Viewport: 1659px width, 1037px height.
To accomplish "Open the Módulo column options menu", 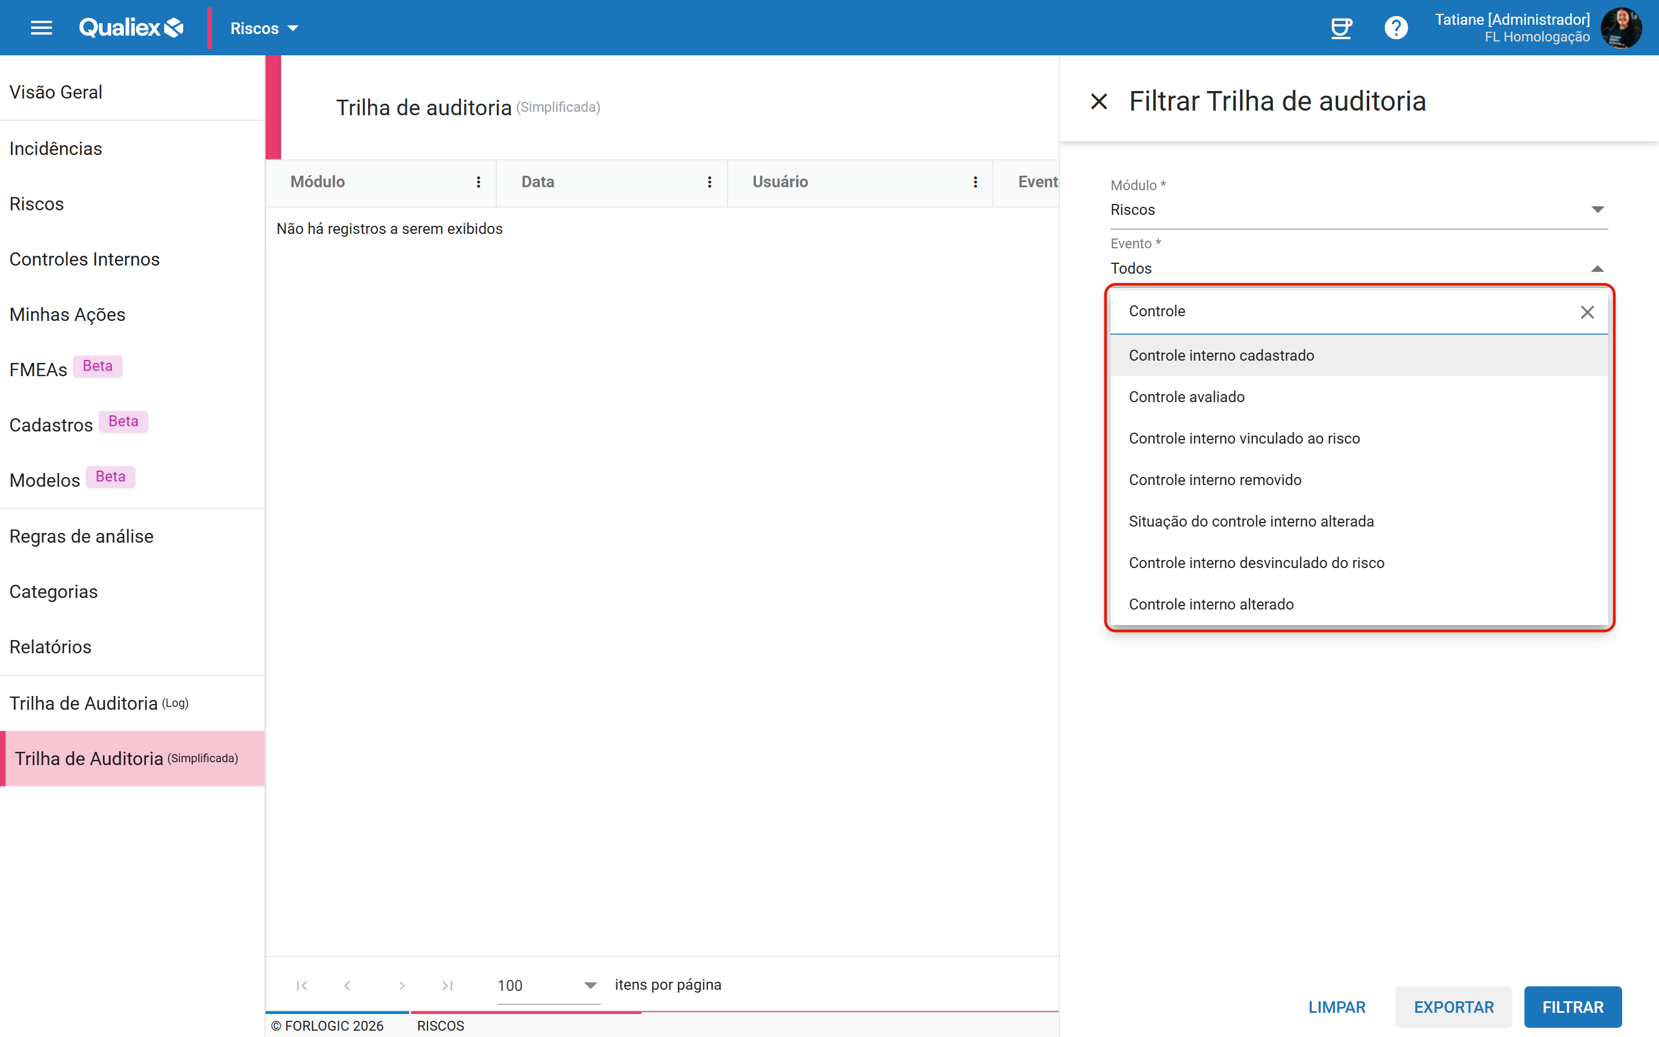I will [x=479, y=181].
